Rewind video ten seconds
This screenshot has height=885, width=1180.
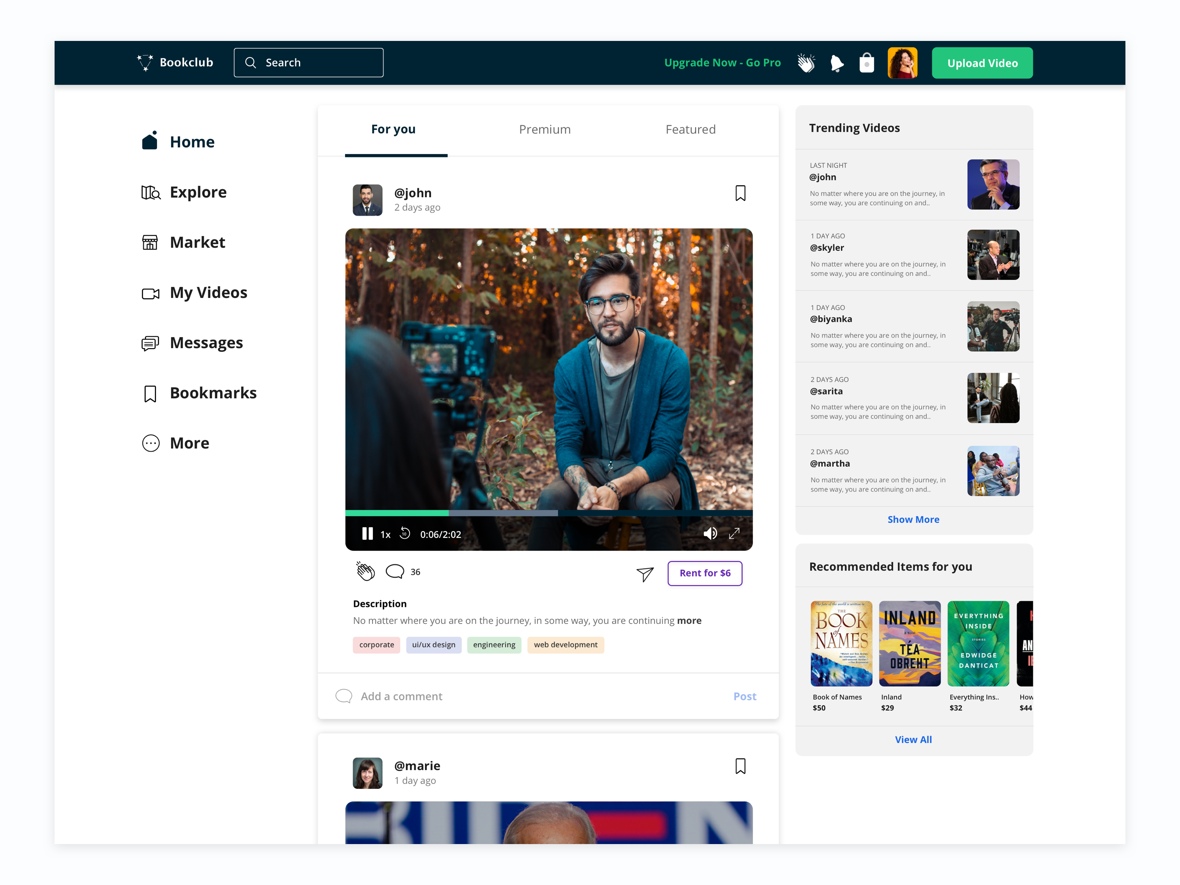(x=405, y=534)
